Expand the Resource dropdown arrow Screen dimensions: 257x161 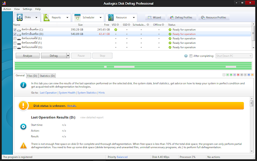pyautogui.click(x=134, y=17)
